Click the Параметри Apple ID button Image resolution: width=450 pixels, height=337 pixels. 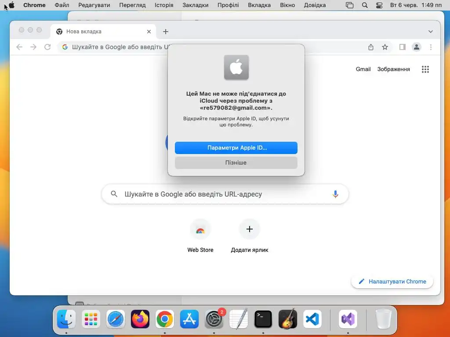point(236,148)
